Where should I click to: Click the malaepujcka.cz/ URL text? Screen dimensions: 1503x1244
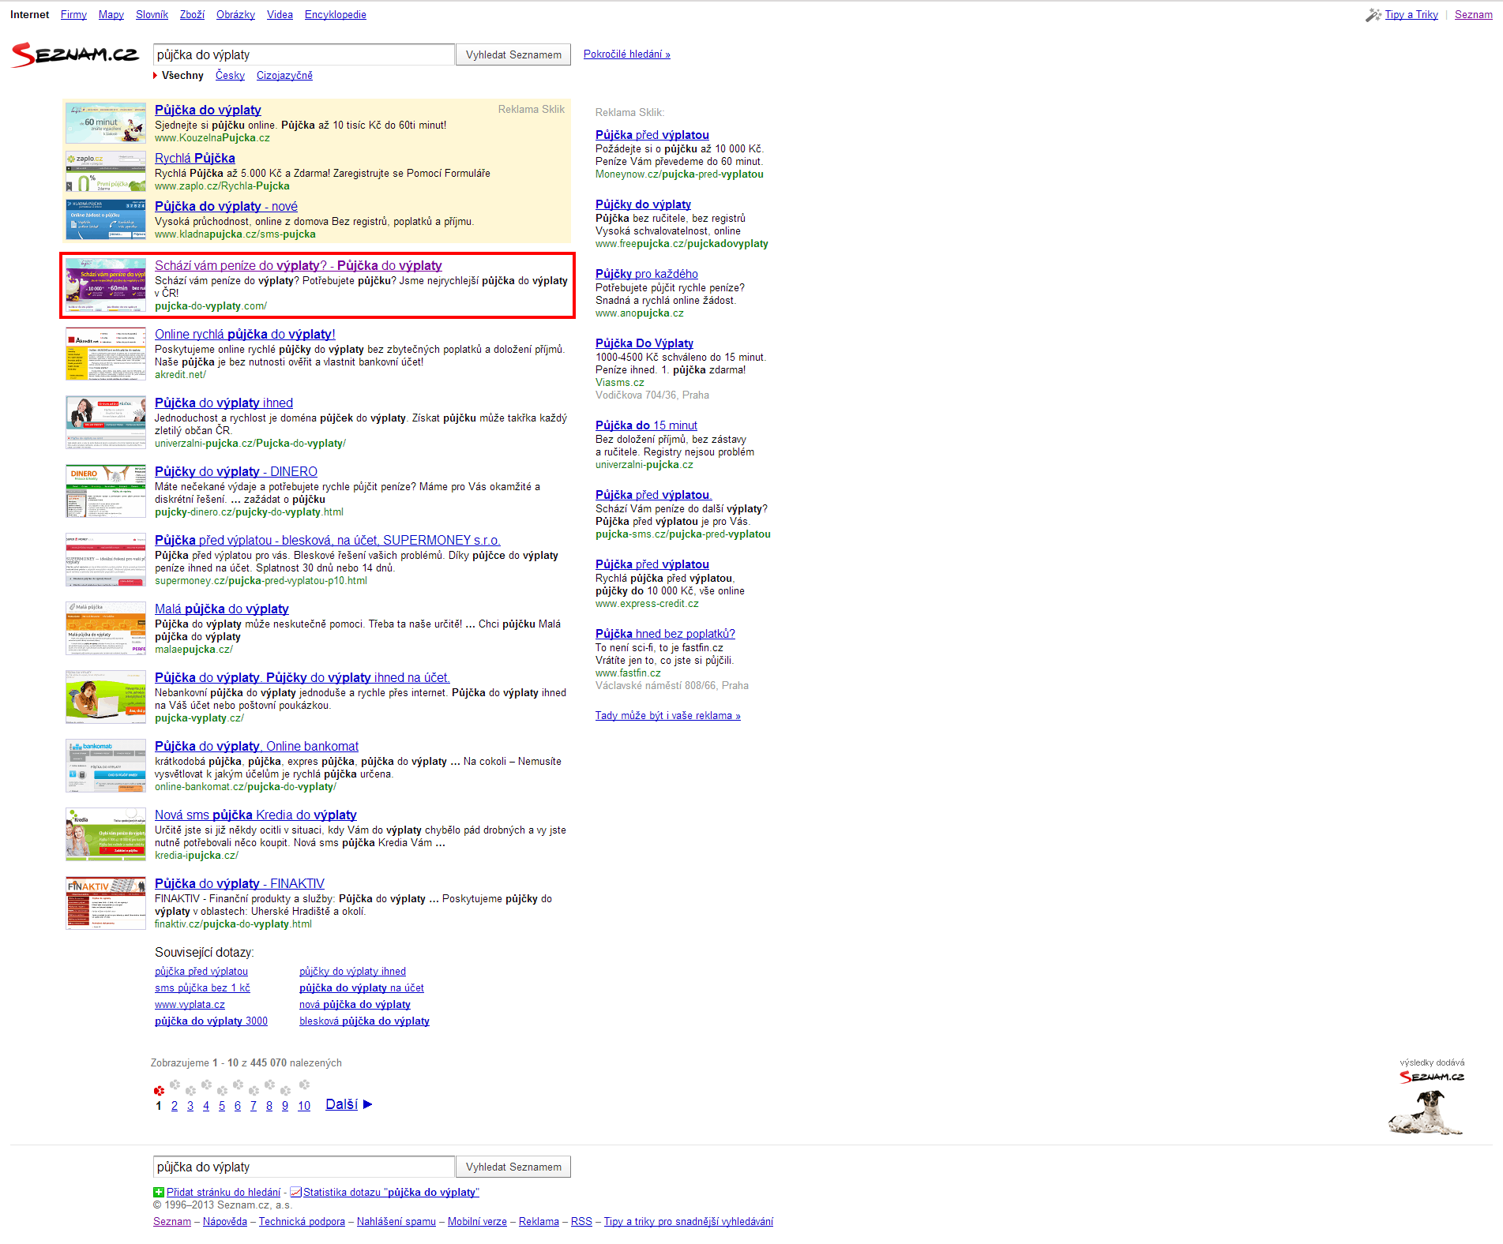[194, 650]
